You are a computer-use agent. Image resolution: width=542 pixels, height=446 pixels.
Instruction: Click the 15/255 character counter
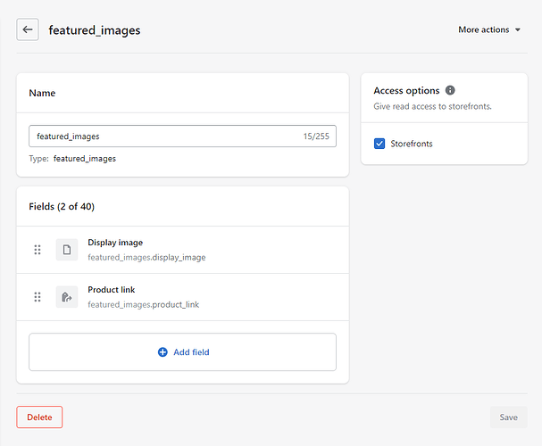pos(317,136)
